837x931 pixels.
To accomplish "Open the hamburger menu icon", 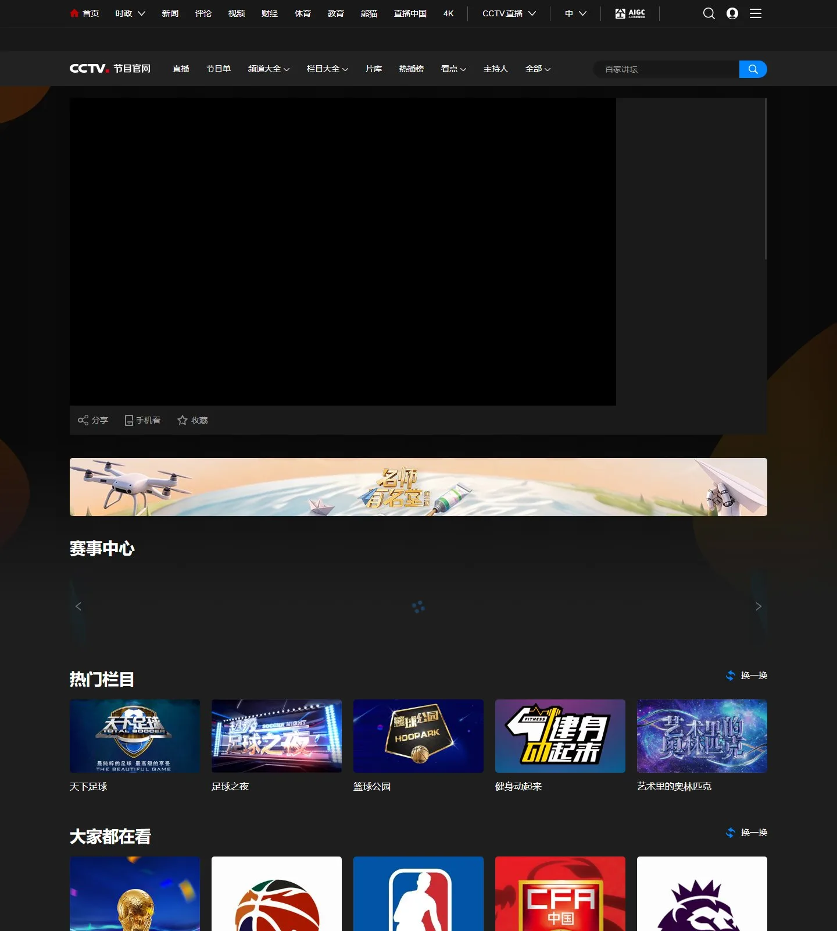I will click(756, 13).
